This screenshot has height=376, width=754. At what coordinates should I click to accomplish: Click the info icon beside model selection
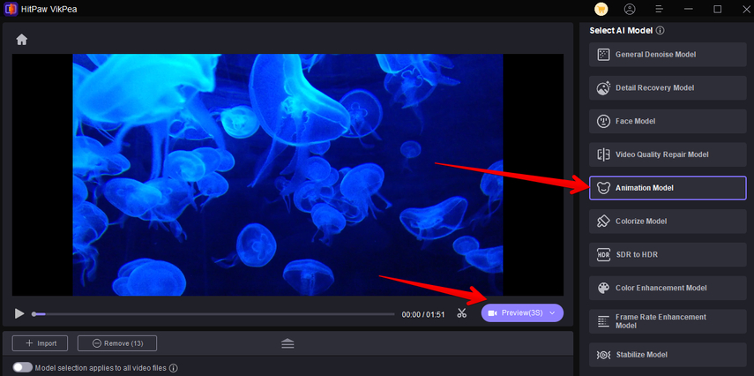(174, 368)
